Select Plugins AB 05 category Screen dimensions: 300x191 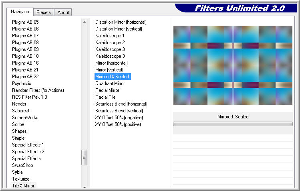tap(25, 22)
